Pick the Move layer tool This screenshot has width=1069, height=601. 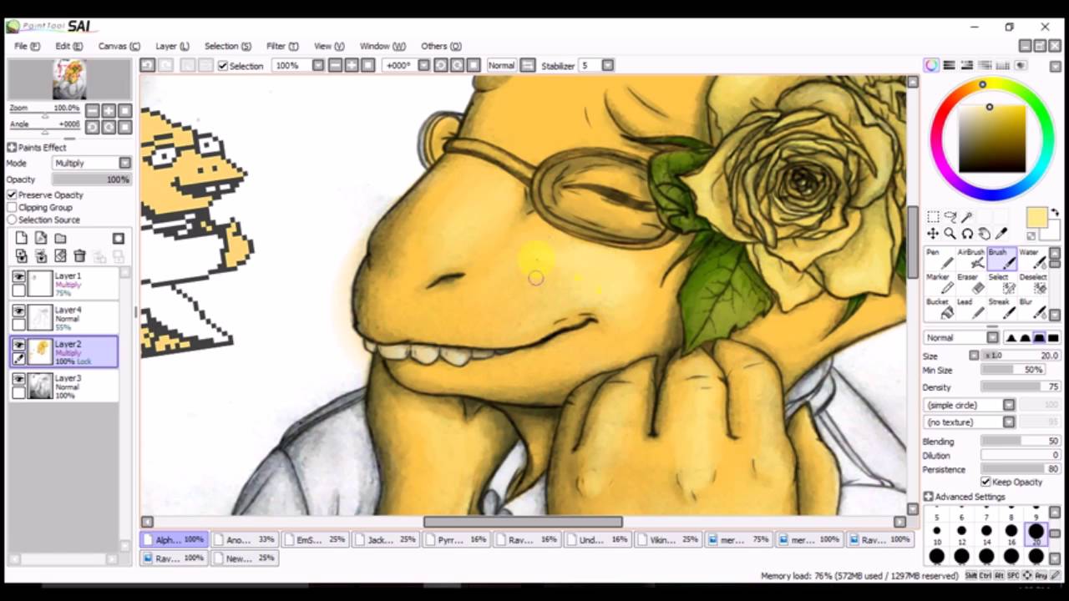[x=933, y=235]
